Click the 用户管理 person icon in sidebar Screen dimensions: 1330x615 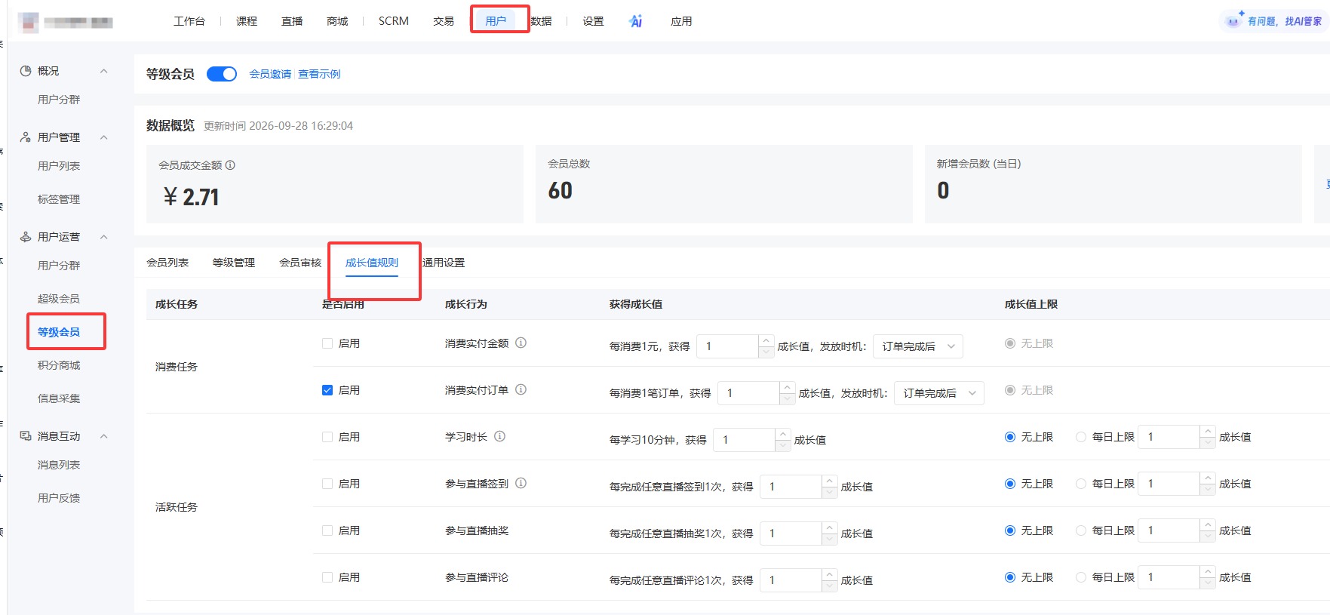(x=26, y=137)
